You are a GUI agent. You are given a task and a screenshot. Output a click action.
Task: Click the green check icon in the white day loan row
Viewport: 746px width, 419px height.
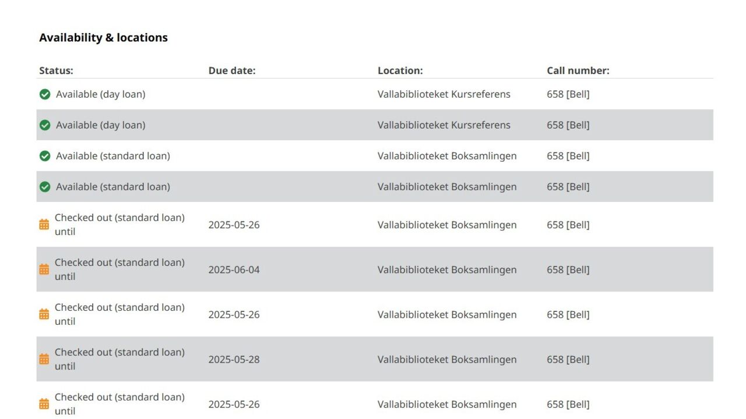click(x=45, y=94)
